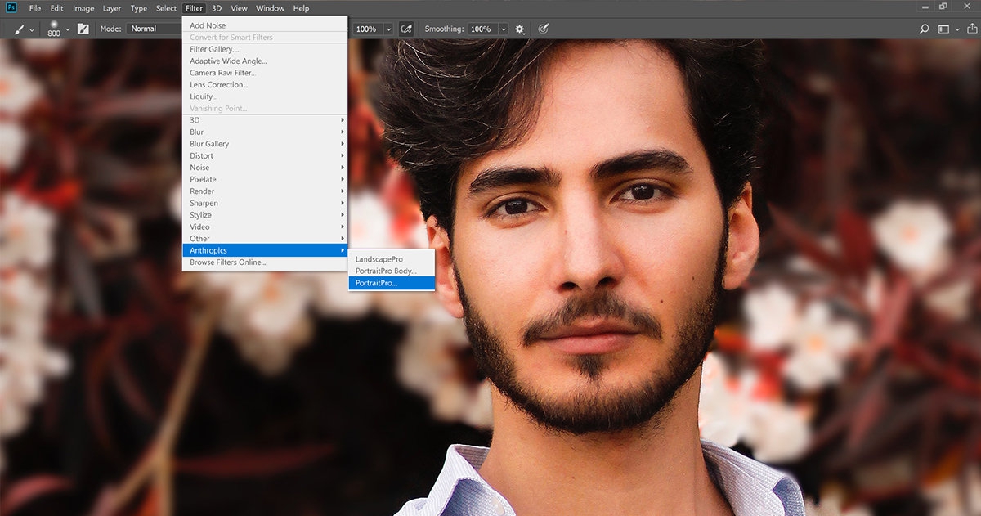This screenshot has width=981, height=516.
Task: Toggle the Brush Settings panel icon
Action: tap(83, 29)
